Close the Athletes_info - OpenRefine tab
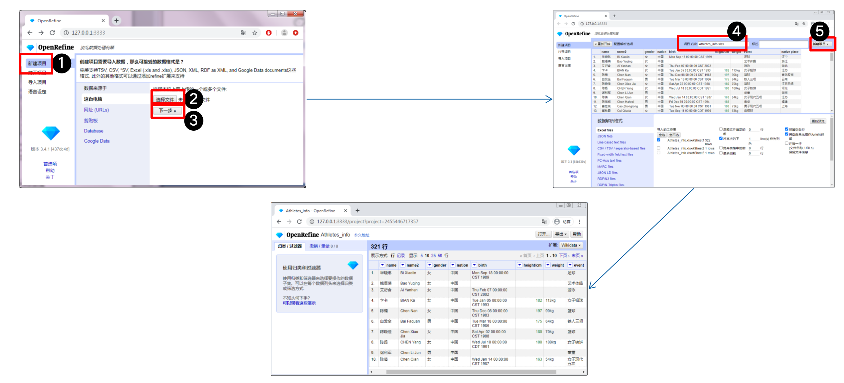Screen dimensions: 844x383 (345, 211)
